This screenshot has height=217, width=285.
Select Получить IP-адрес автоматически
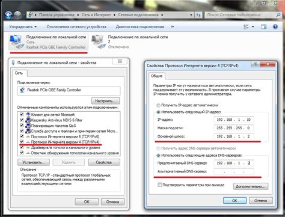pos(158,105)
